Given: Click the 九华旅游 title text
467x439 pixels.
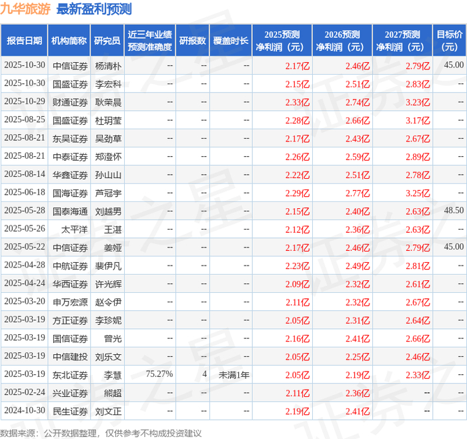Looking at the screenshot, I should tap(25, 9).
